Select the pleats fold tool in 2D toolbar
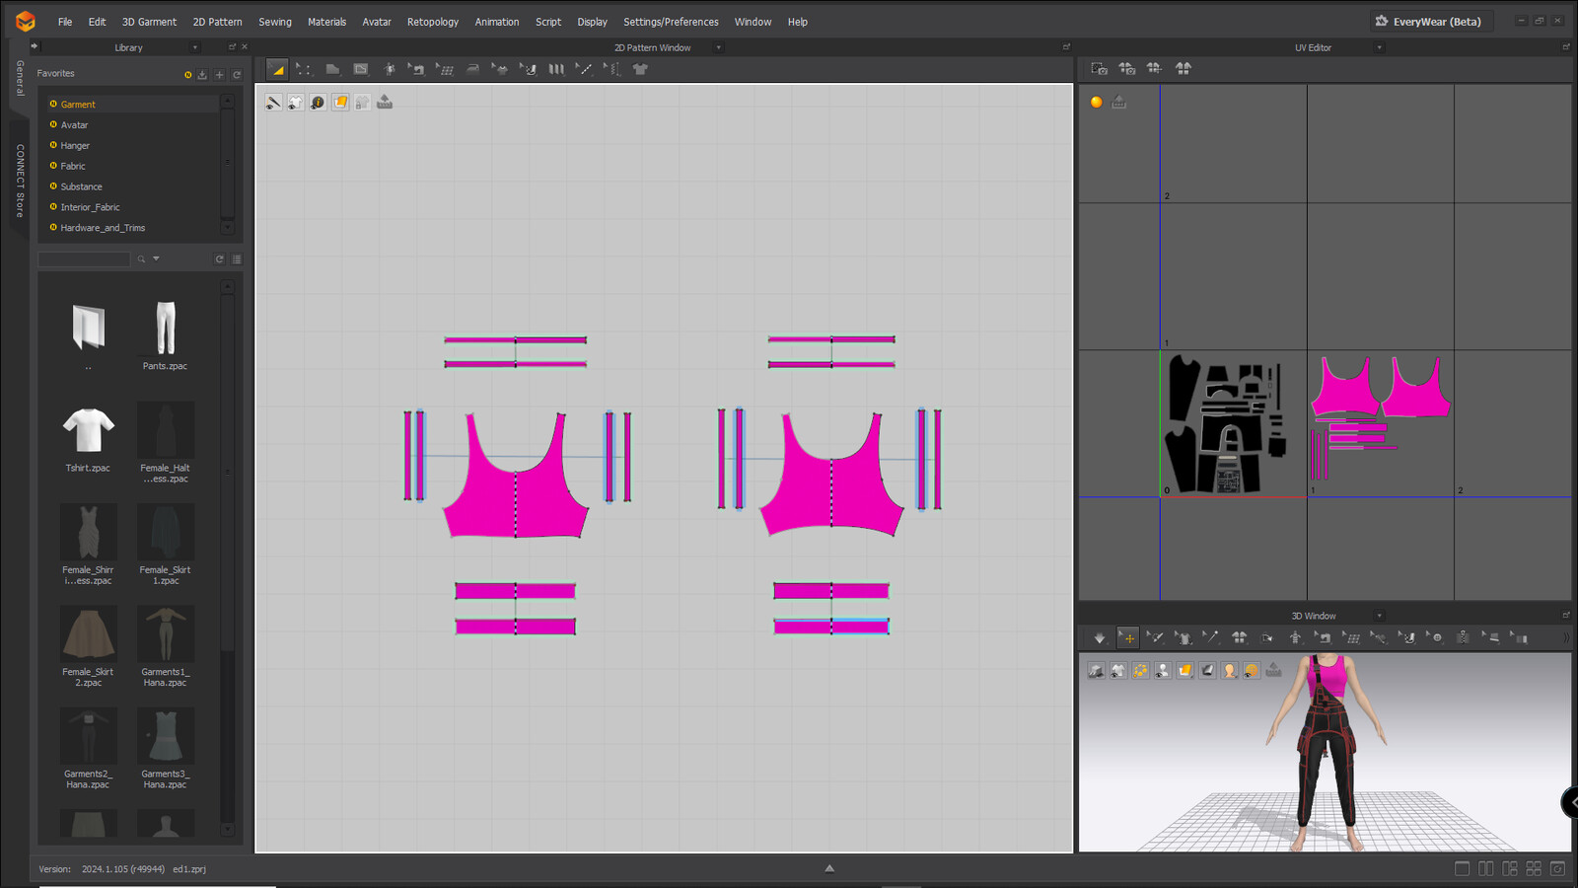Viewport: 1578px width, 888px height. point(556,69)
